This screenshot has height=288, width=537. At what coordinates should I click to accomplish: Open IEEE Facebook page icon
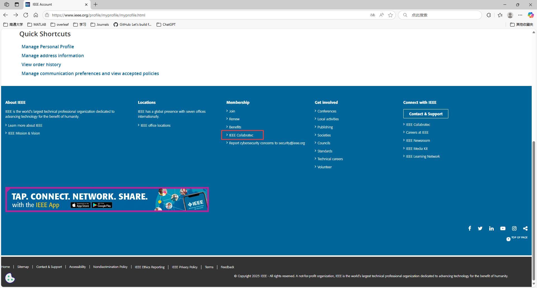(x=470, y=228)
